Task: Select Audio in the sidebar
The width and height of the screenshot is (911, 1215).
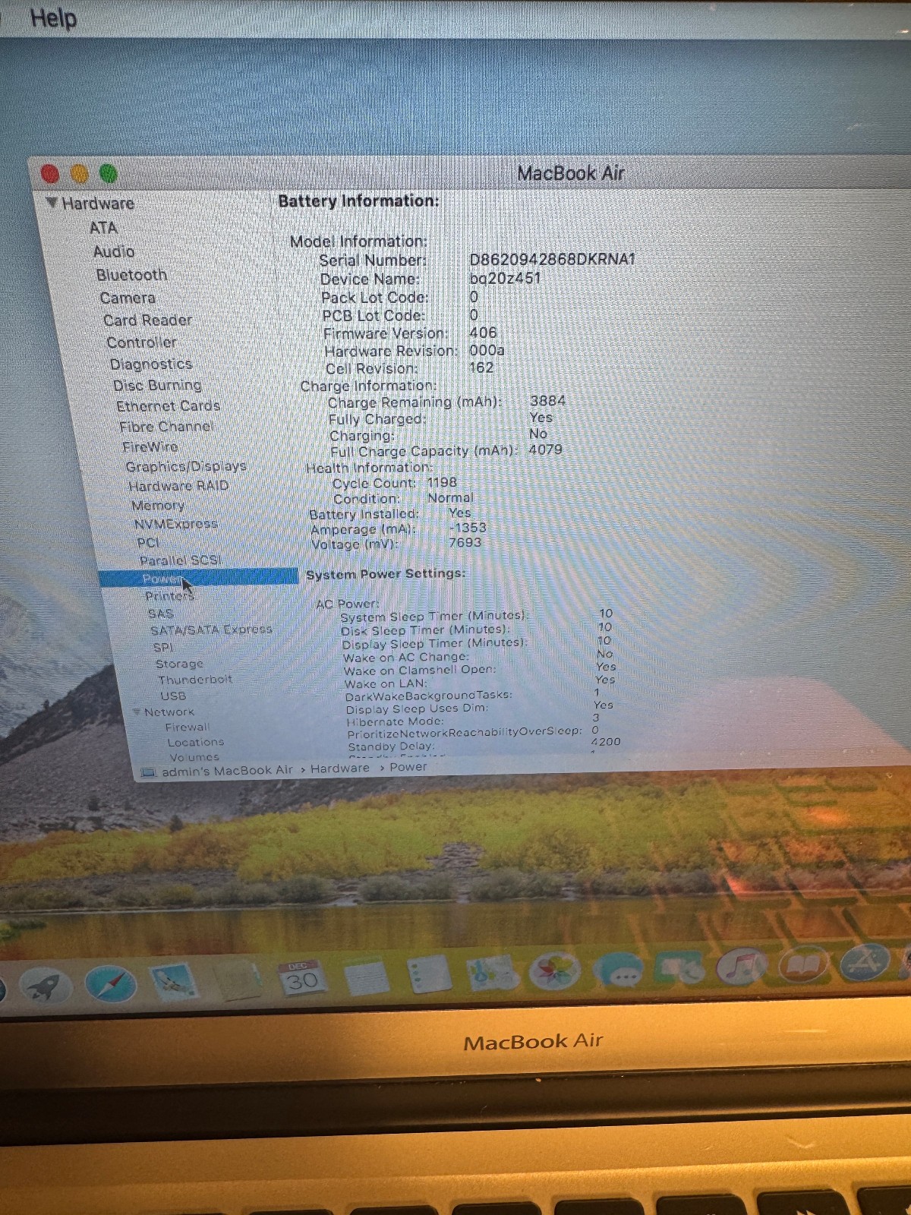Action: coord(114,251)
